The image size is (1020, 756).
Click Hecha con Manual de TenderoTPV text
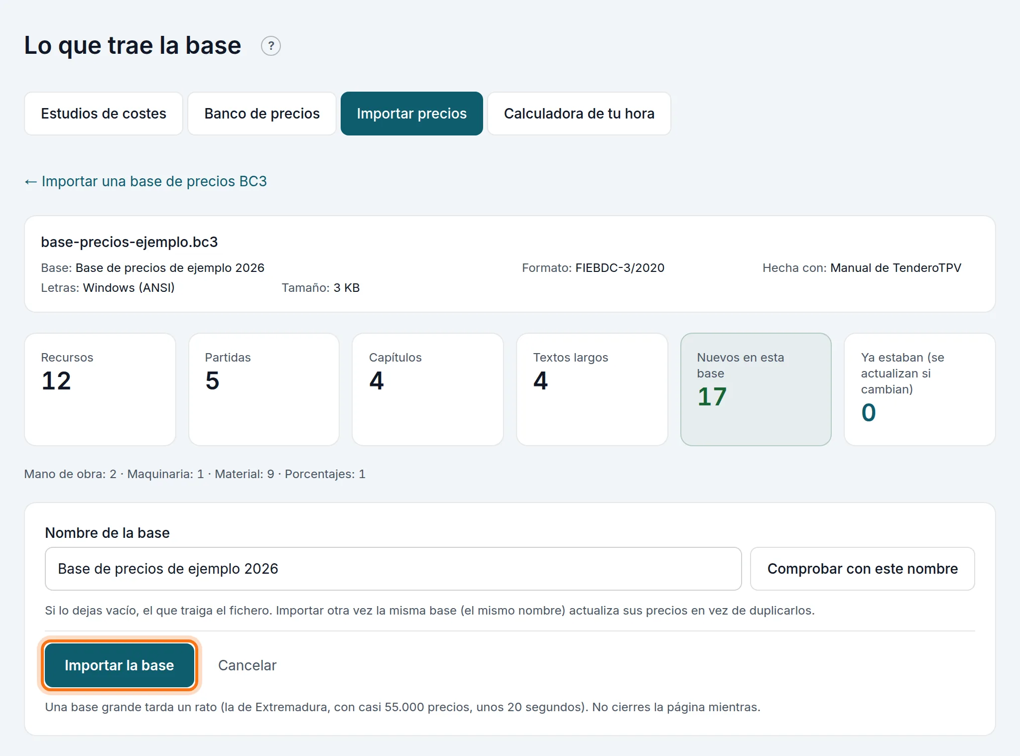coord(862,268)
